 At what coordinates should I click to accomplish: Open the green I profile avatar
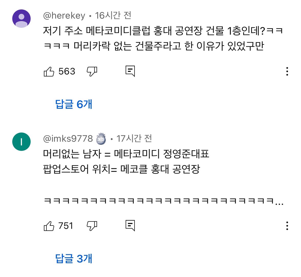click(x=21, y=142)
